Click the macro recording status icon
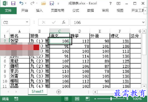The width and height of the screenshot is (148, 102). coord(16,99)
